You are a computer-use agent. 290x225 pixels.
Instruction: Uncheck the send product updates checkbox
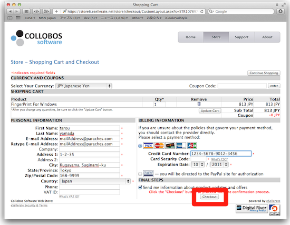click(x=140, y=187)
